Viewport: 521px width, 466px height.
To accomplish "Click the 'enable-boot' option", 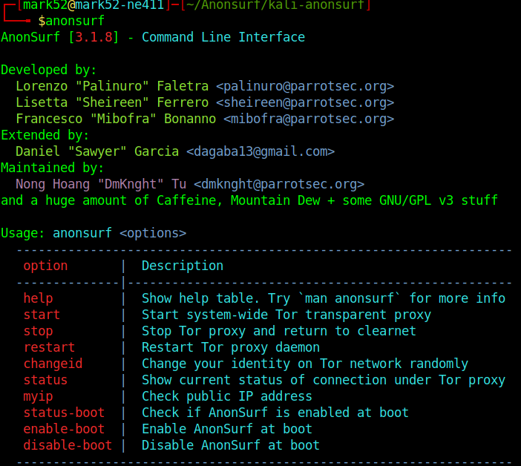I will (x=64, y=429).
